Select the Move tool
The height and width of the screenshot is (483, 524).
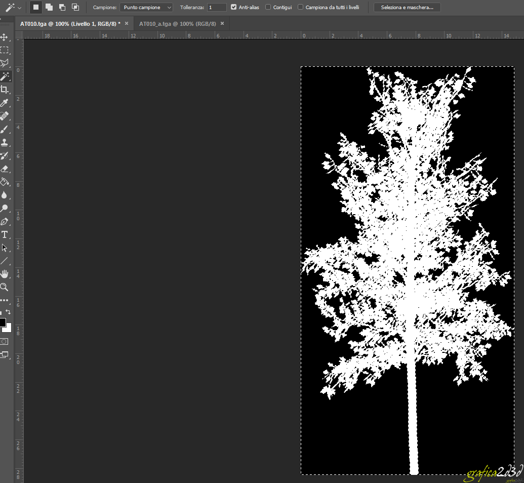(x=4, y=37)
